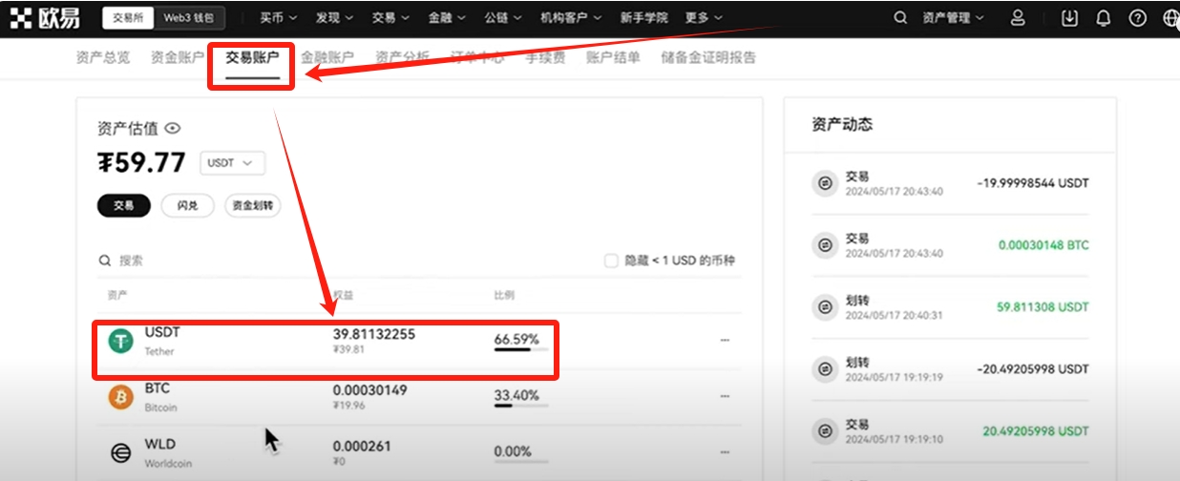This screenshot has height=481, width=1180.
Task: Check the 隐藏 <1 USD 的币种 checkbox
Action: [x=612, y=261]
